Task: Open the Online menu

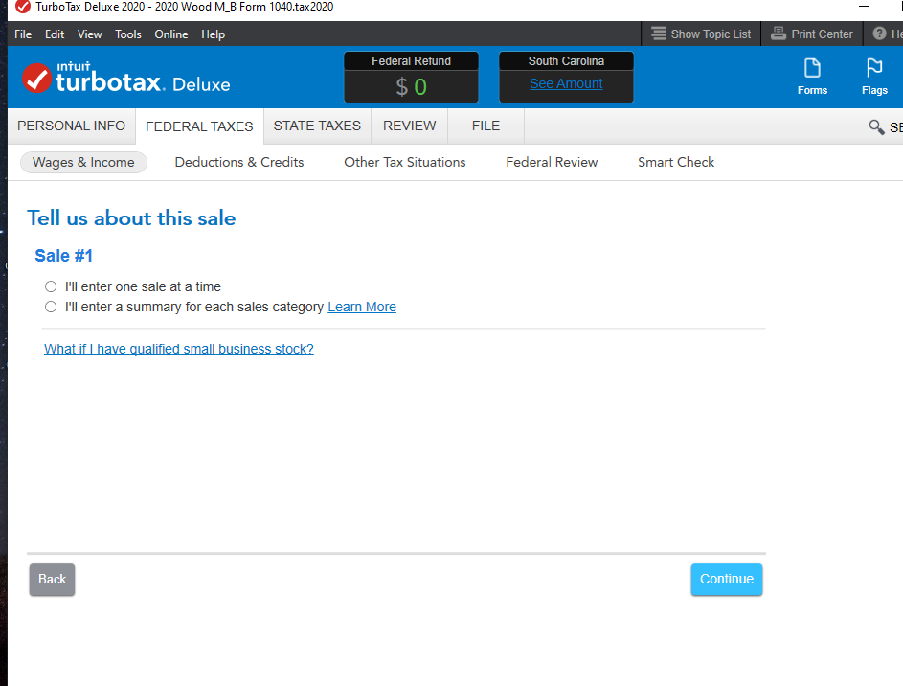Action: point(171,34)
